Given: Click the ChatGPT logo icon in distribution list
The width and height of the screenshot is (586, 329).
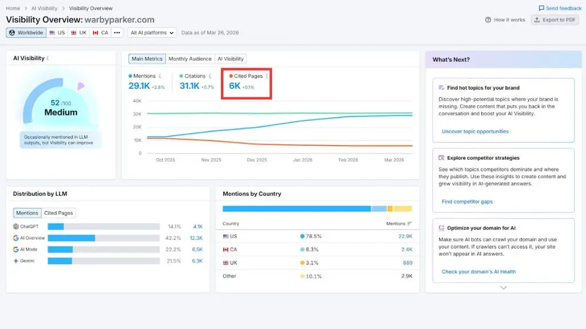Looking at the screenshot, I should [15, 226].
